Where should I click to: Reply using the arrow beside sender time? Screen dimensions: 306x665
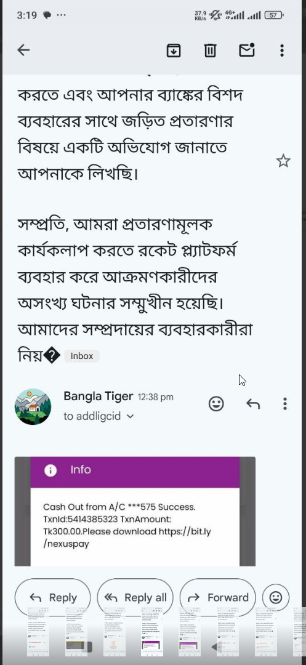click(x=253, y=404)
